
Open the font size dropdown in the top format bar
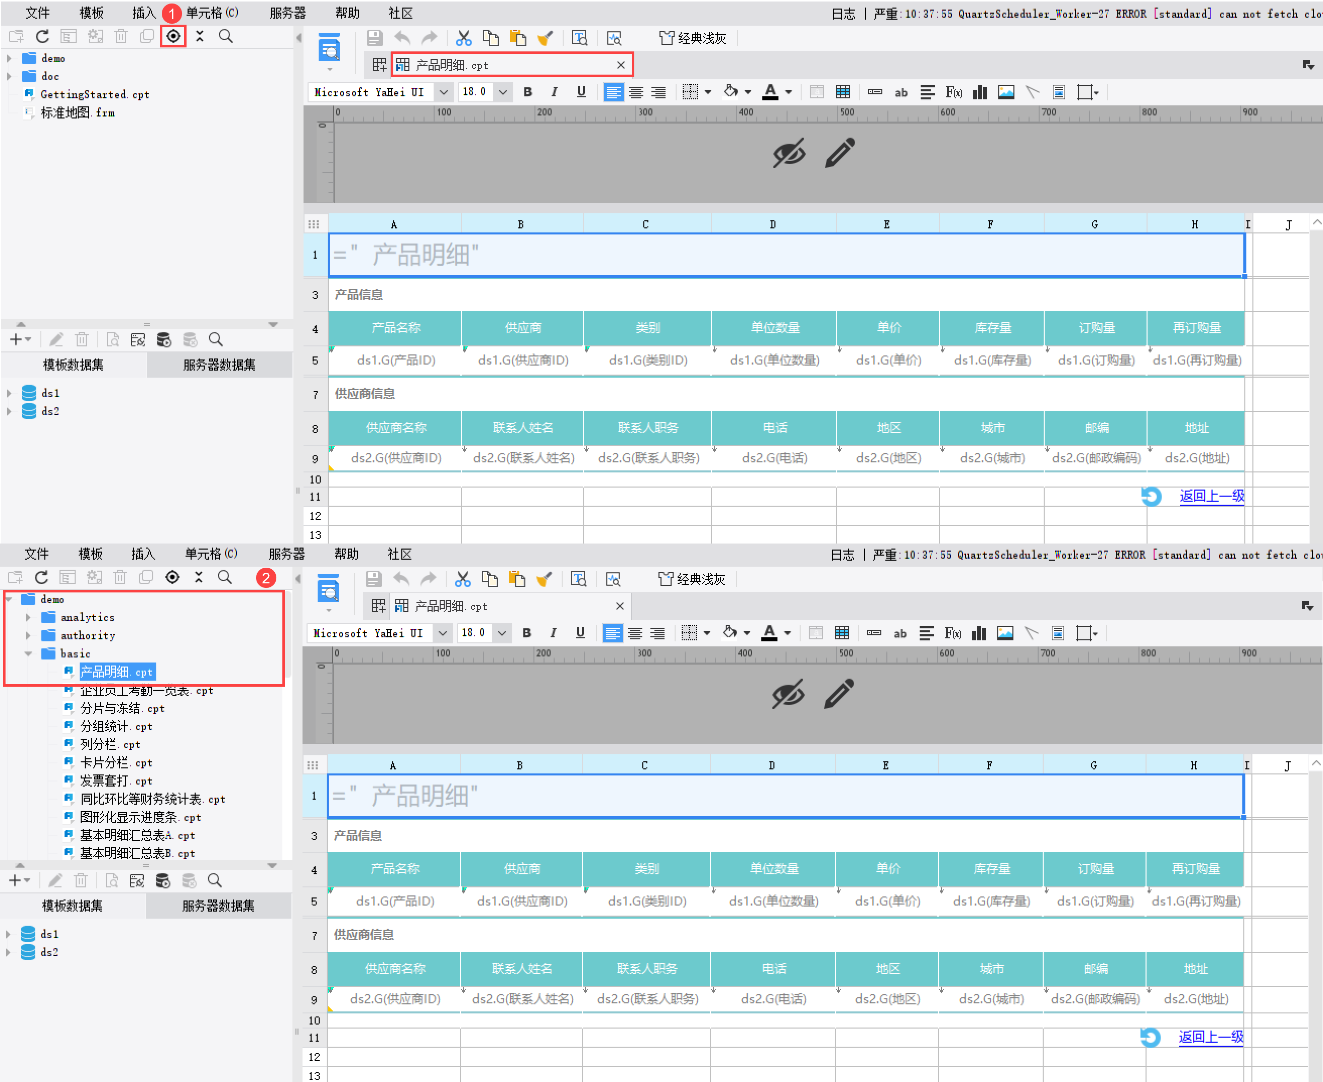tap(502, 92)
